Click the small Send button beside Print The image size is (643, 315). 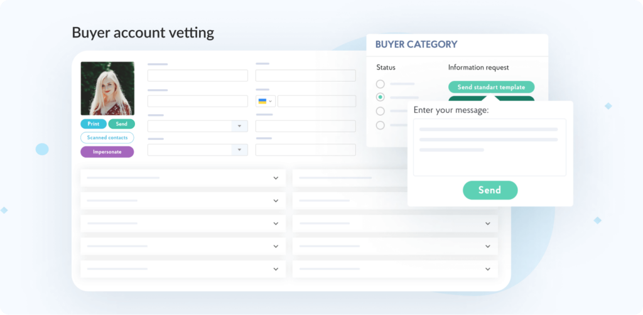(x=121, y=124)
